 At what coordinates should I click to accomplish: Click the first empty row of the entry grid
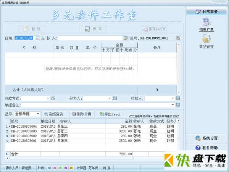click(91, 55)
